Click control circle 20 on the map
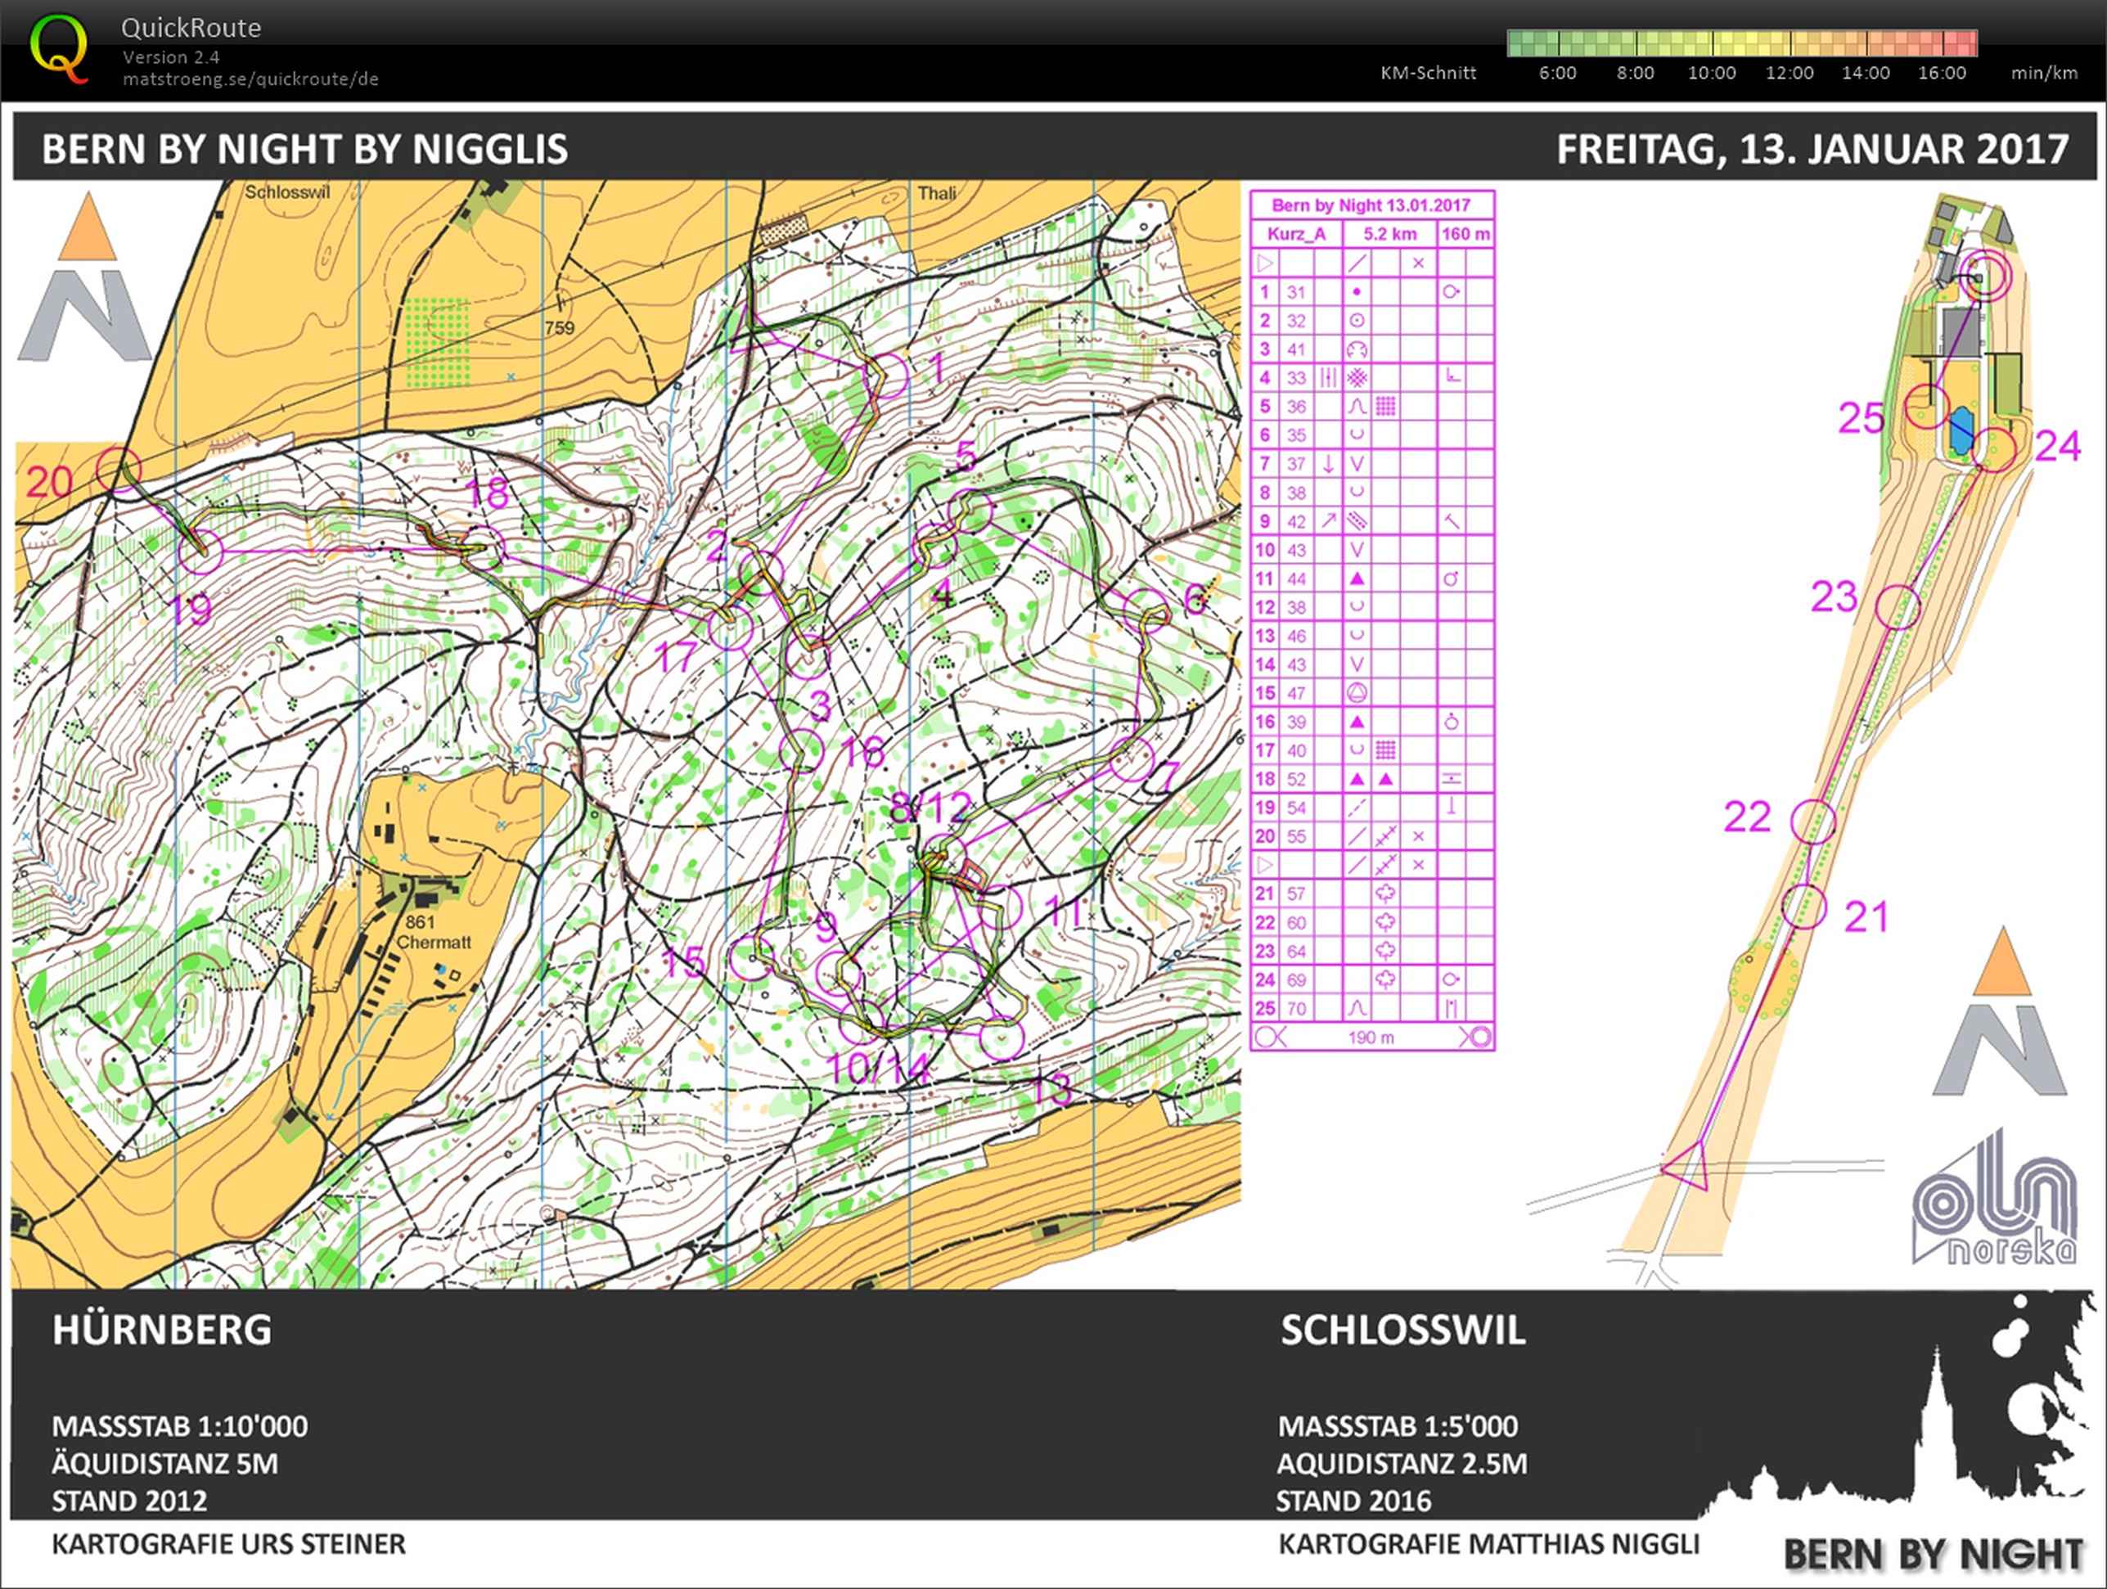 click(119, 469)
